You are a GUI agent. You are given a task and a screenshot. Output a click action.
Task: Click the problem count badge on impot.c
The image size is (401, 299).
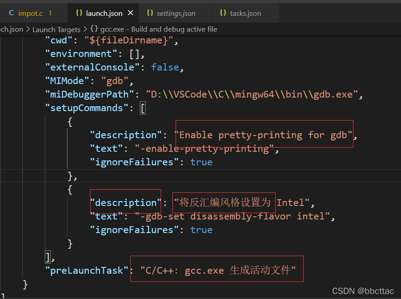pyautogui.click(x=50, y=13)
